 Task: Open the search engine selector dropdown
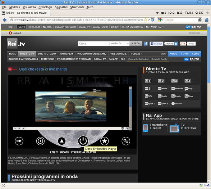pyautogui.click(x=162, y=20)
